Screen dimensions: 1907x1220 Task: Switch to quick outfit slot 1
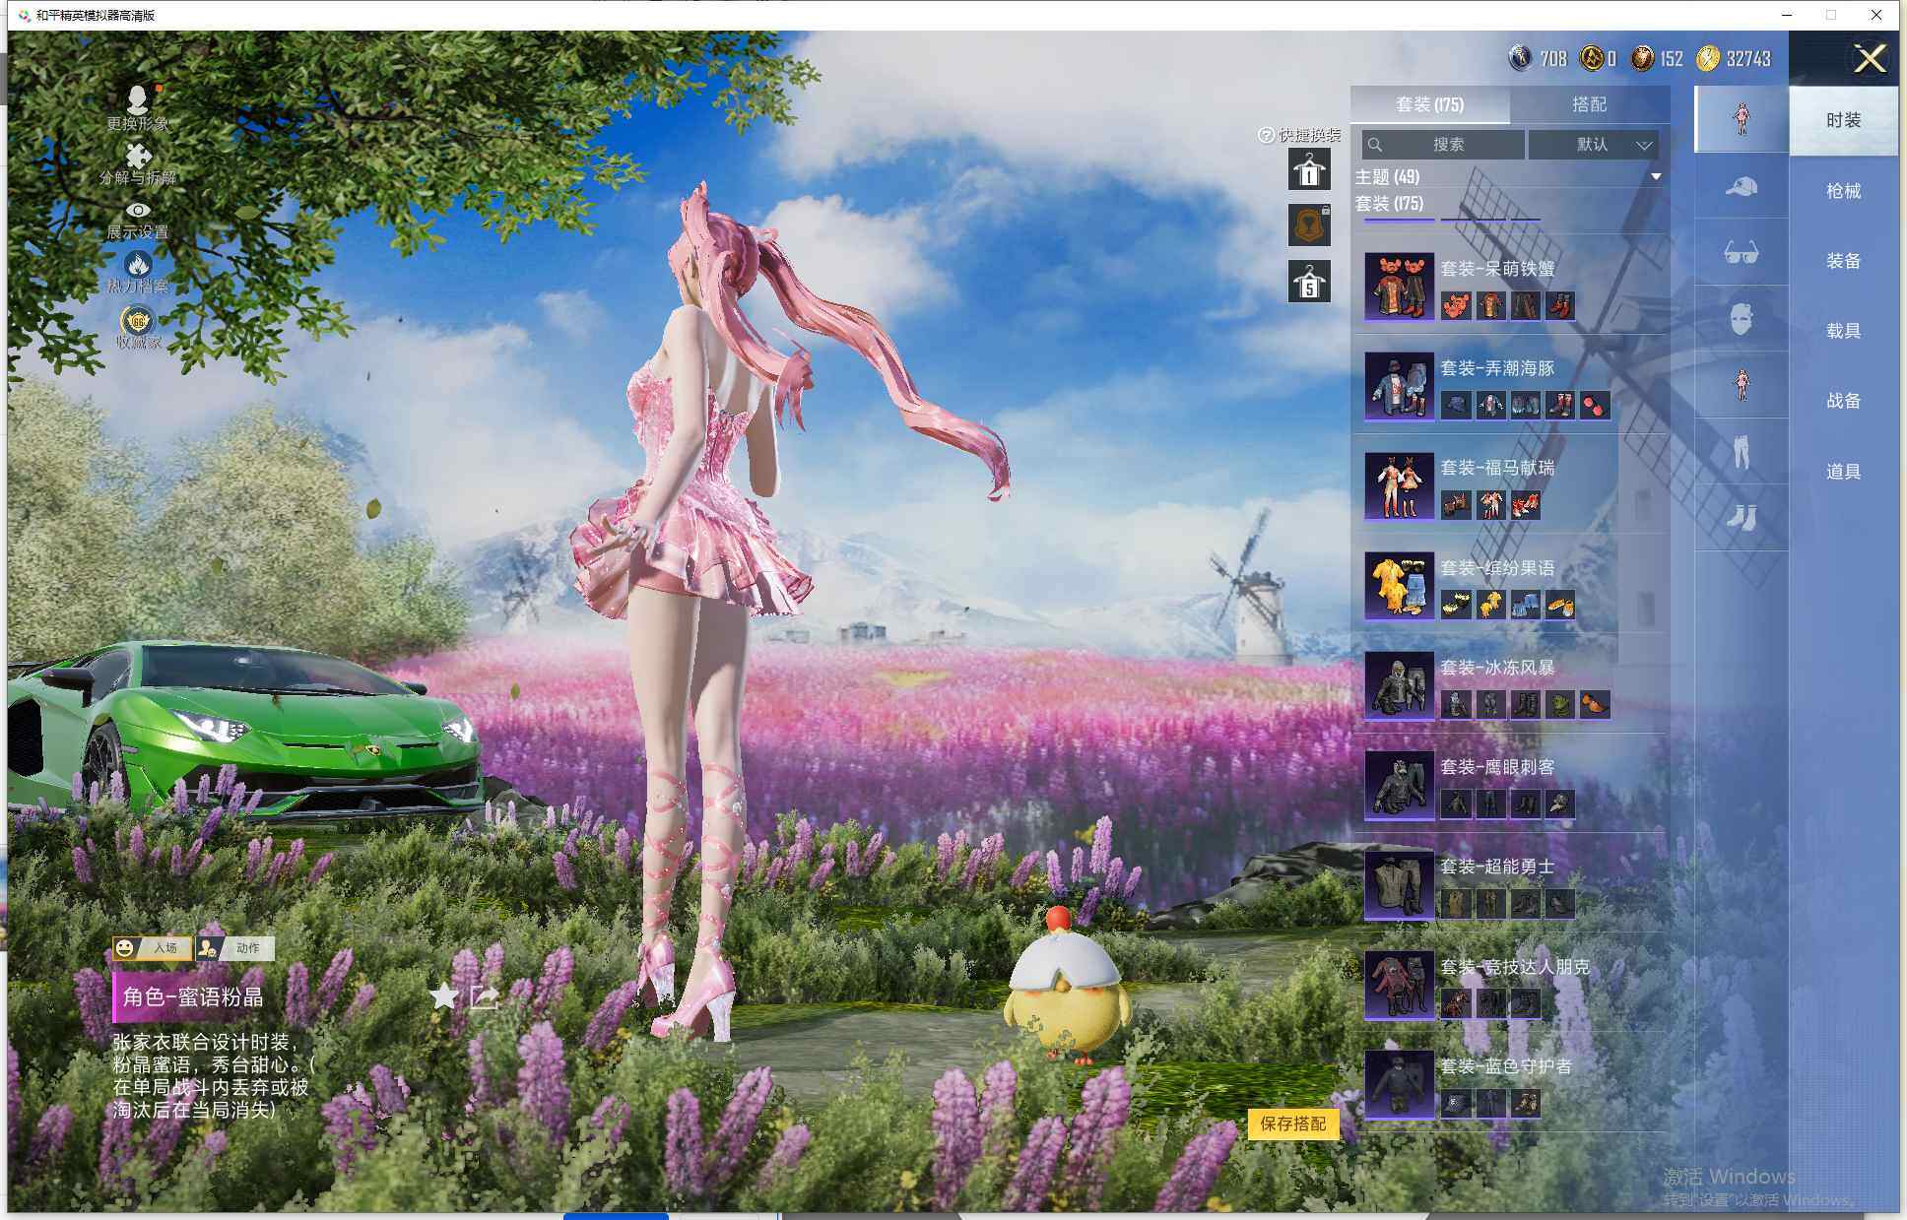point(1309,170)
